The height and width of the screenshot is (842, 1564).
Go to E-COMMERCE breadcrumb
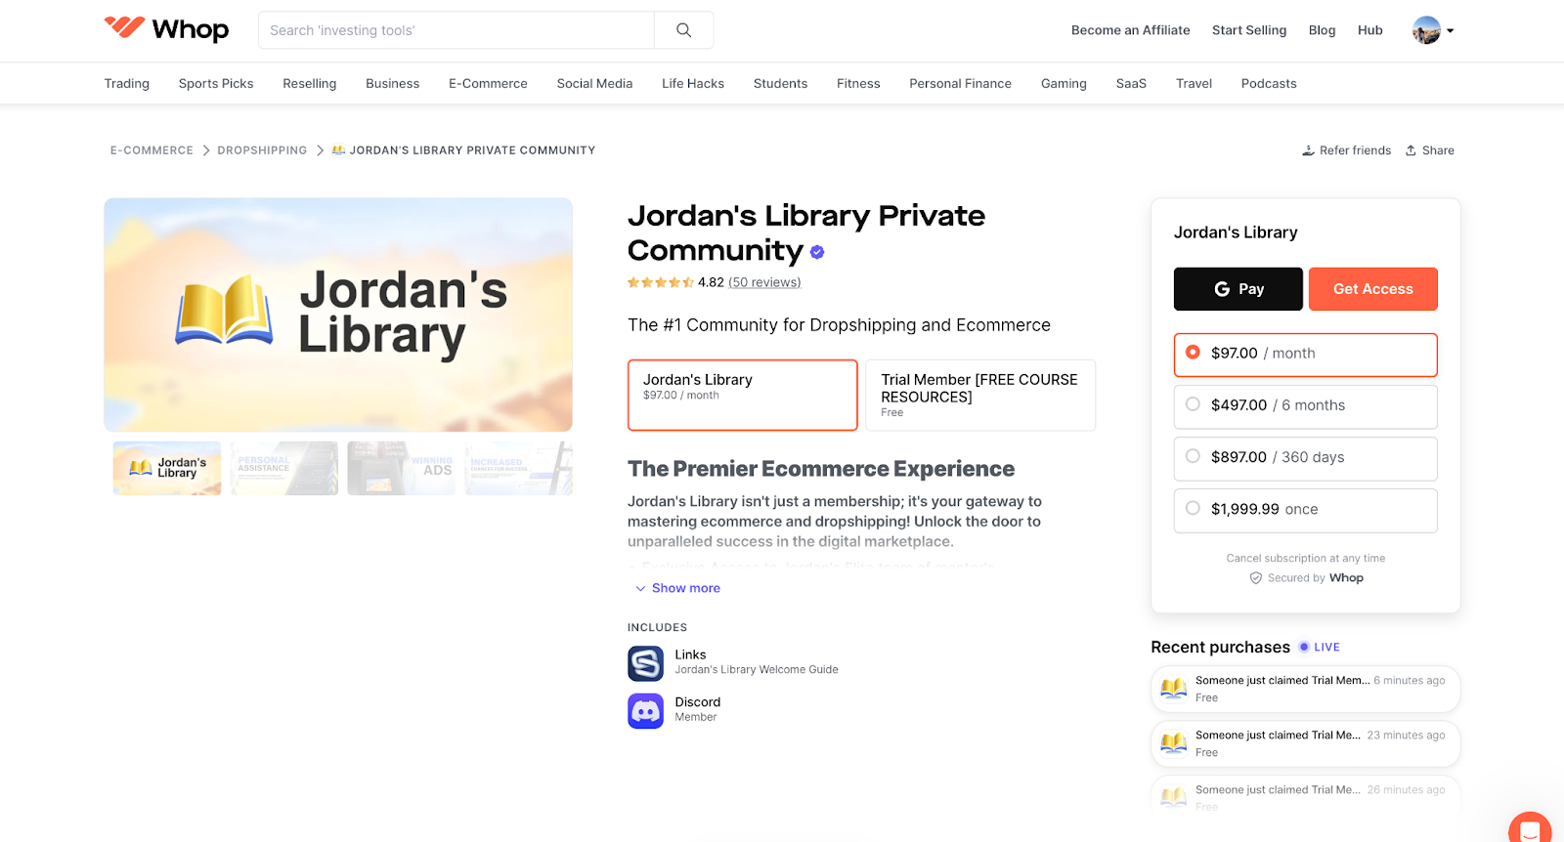tap(152, 150)
